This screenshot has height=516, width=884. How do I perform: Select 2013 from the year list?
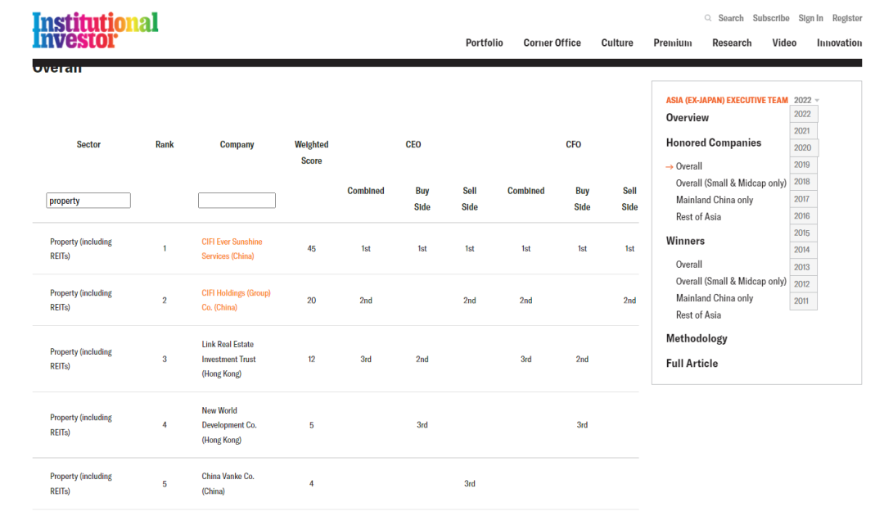pos(803,267)
